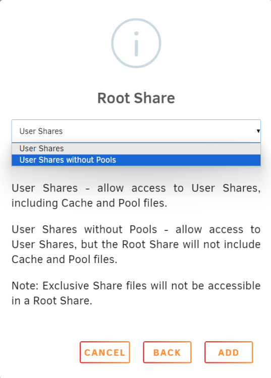Click the dropdown arrow of share selector
271x378 pixels.
point(258,131)
